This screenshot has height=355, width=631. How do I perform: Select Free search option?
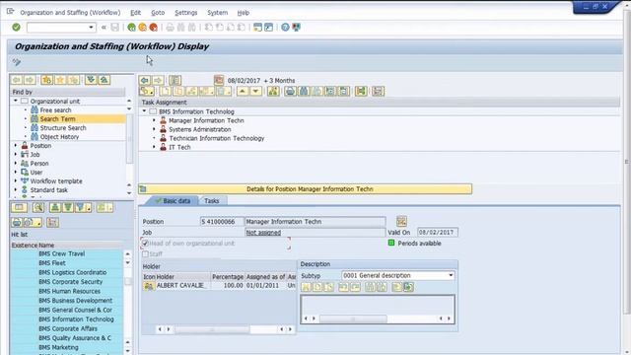click(x=55, y=109)
